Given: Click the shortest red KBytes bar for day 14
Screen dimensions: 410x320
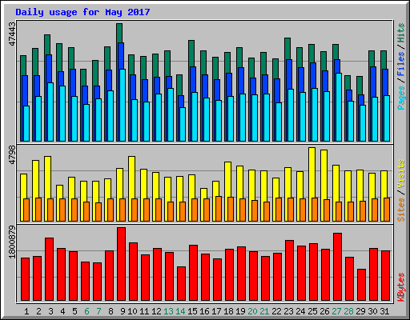Looking at the screenshot, I should [x=181, y=284].
